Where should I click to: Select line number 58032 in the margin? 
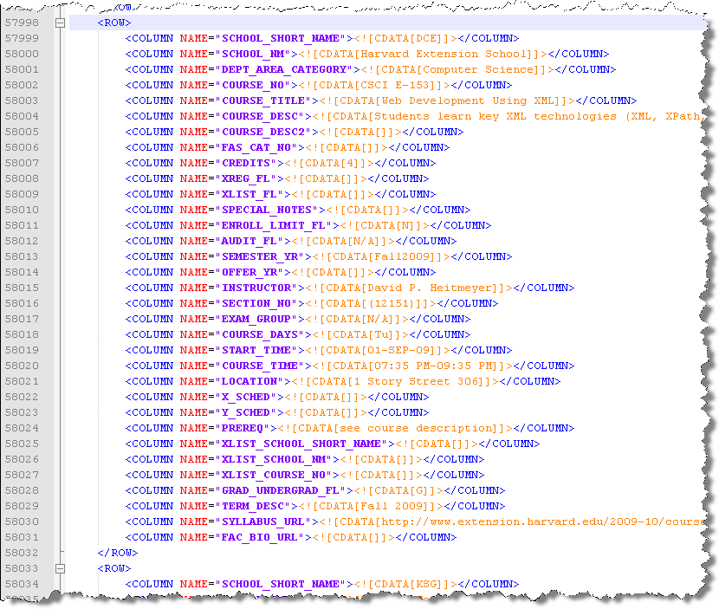(x=22, y=553)
